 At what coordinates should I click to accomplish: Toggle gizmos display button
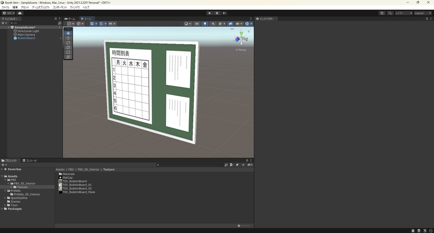[247, 24]
